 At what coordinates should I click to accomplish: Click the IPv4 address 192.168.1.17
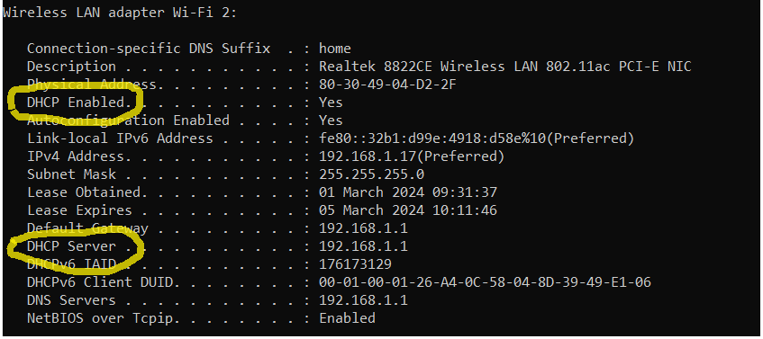[x=368, y=156]
